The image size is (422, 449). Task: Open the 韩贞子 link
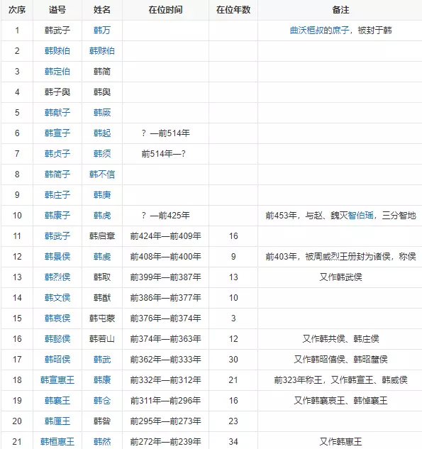57,154
